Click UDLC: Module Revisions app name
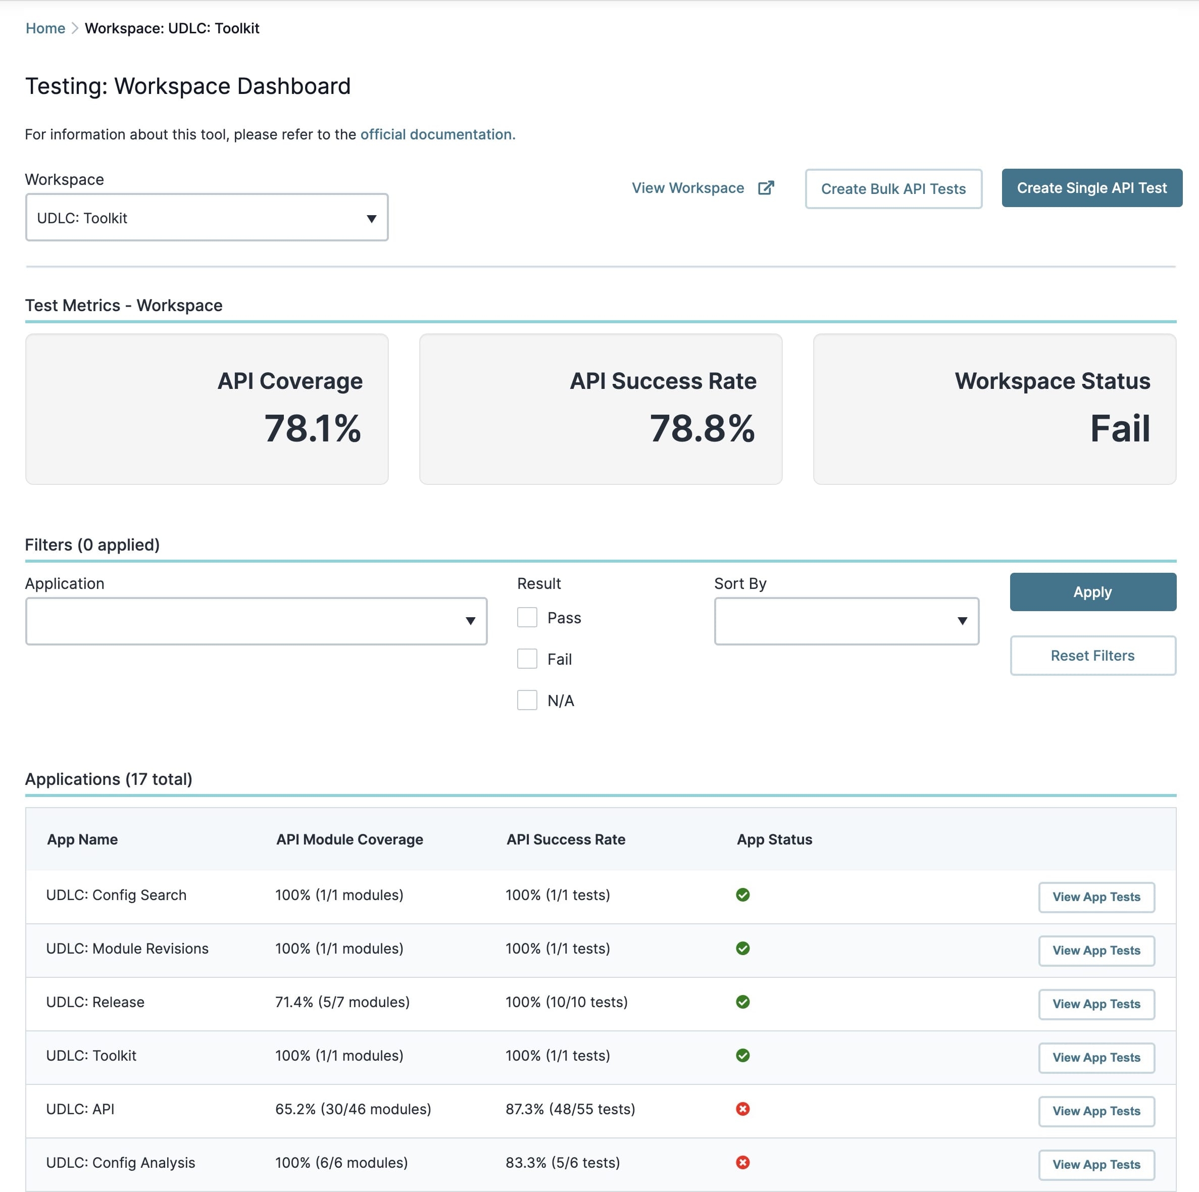 tap(127, 948)
